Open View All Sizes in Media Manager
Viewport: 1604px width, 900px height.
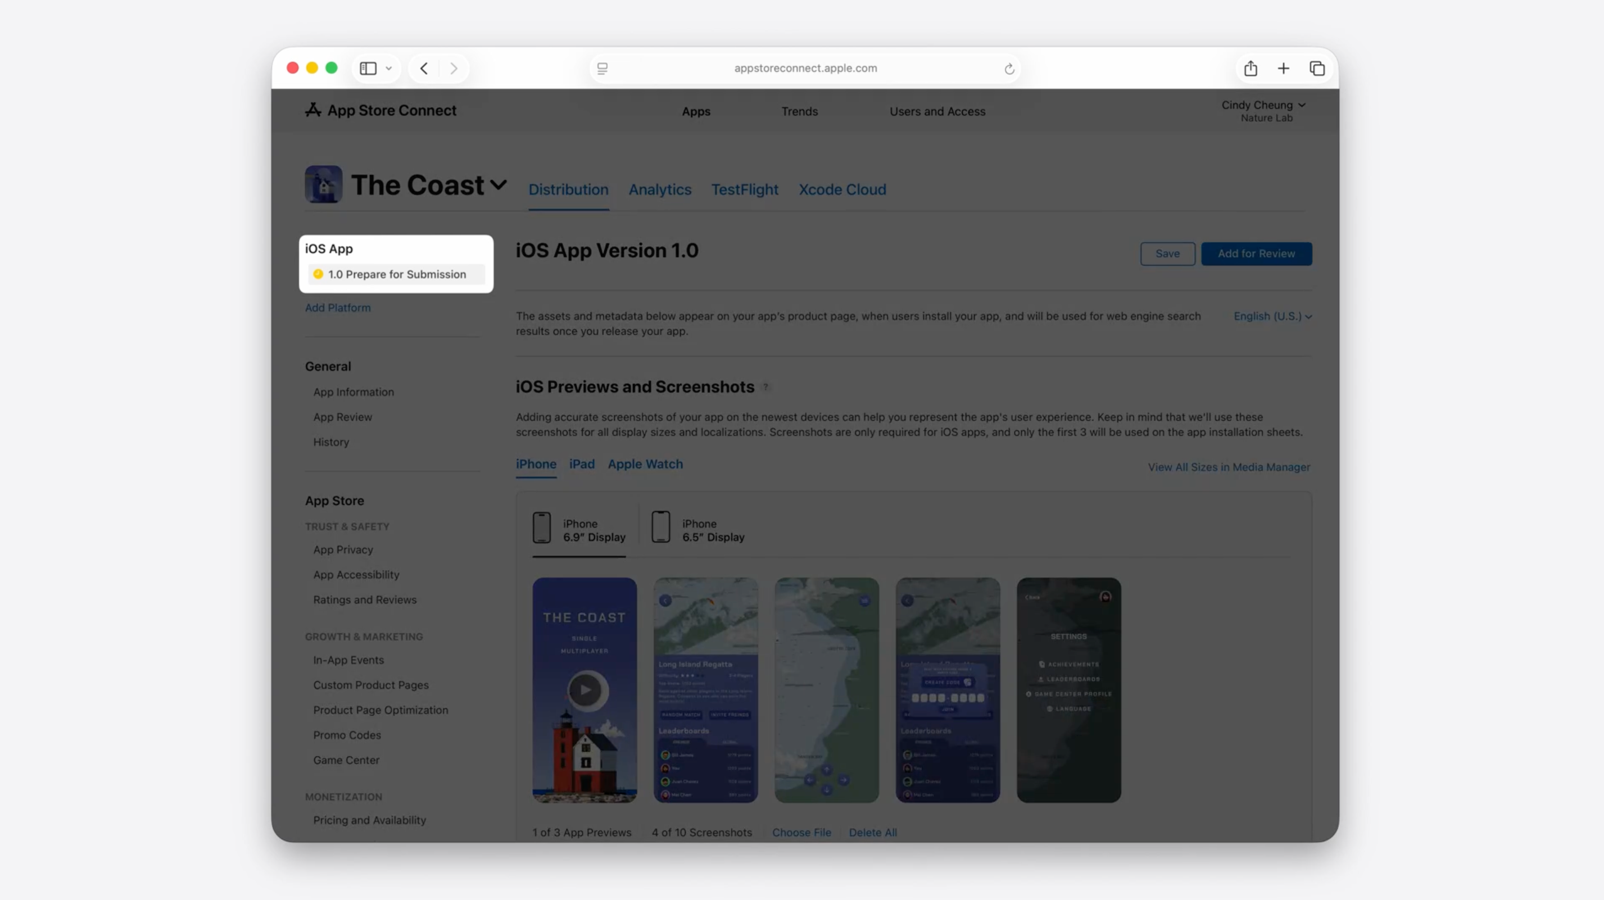(1229, 467)
